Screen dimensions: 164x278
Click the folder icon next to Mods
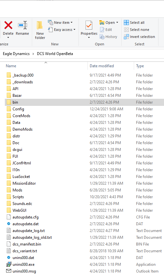pyautogui.click(x=9, y=190)
